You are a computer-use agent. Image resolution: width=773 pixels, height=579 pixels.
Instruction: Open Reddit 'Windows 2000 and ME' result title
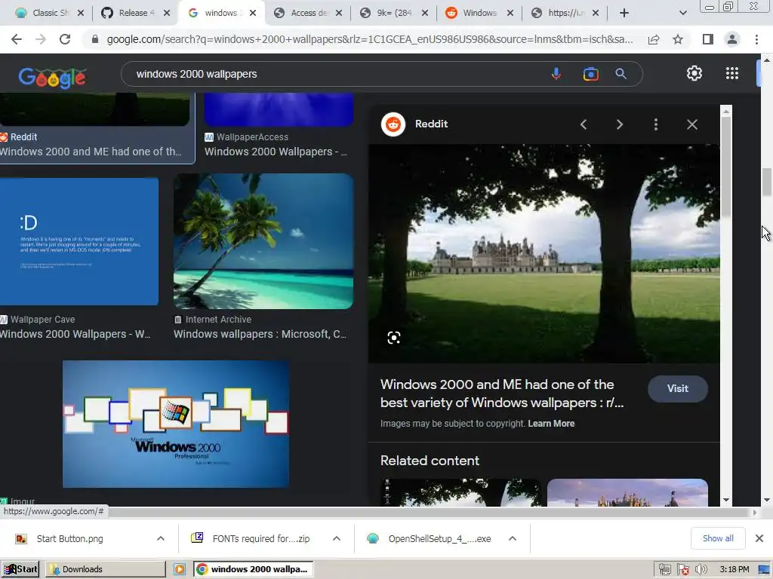pyautogui.click(x=91, y=152)
